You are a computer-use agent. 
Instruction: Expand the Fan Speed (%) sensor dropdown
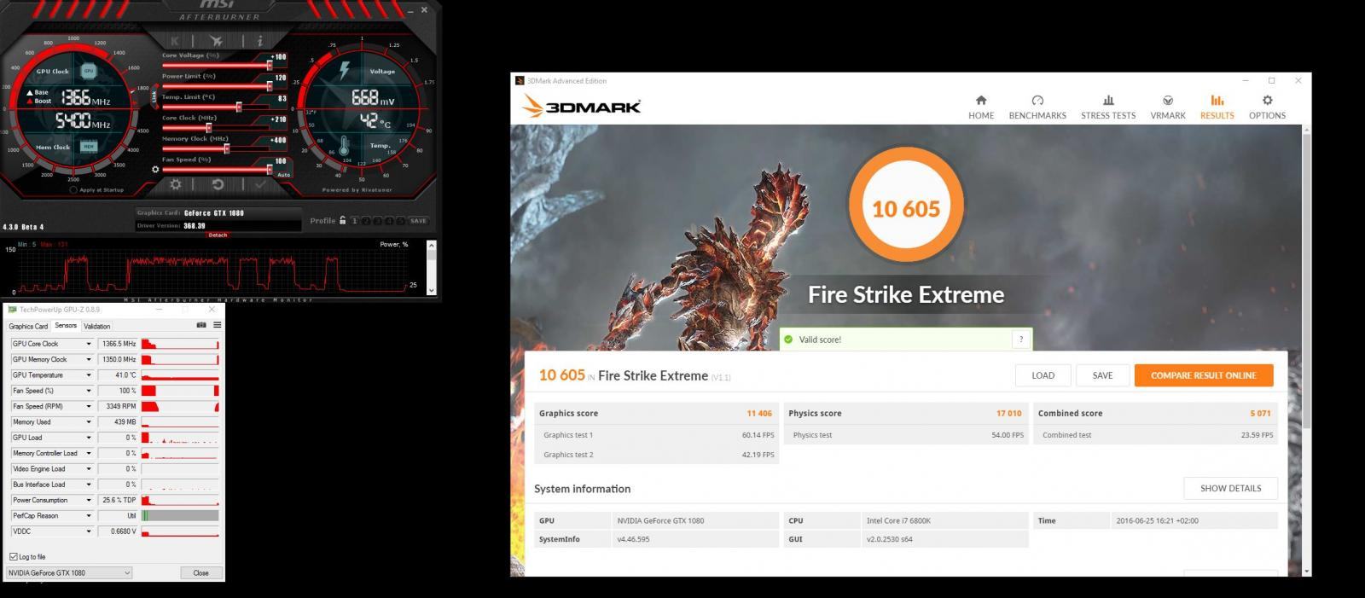pyautogui.click(x=89, y=391)
